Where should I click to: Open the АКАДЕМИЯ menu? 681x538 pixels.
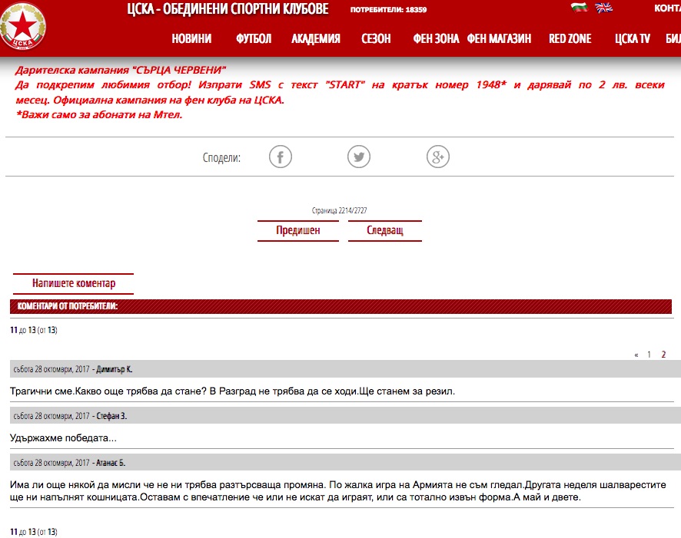[316, 39]
